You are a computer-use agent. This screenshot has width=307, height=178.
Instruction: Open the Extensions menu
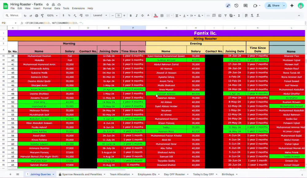tap(78, 8)
